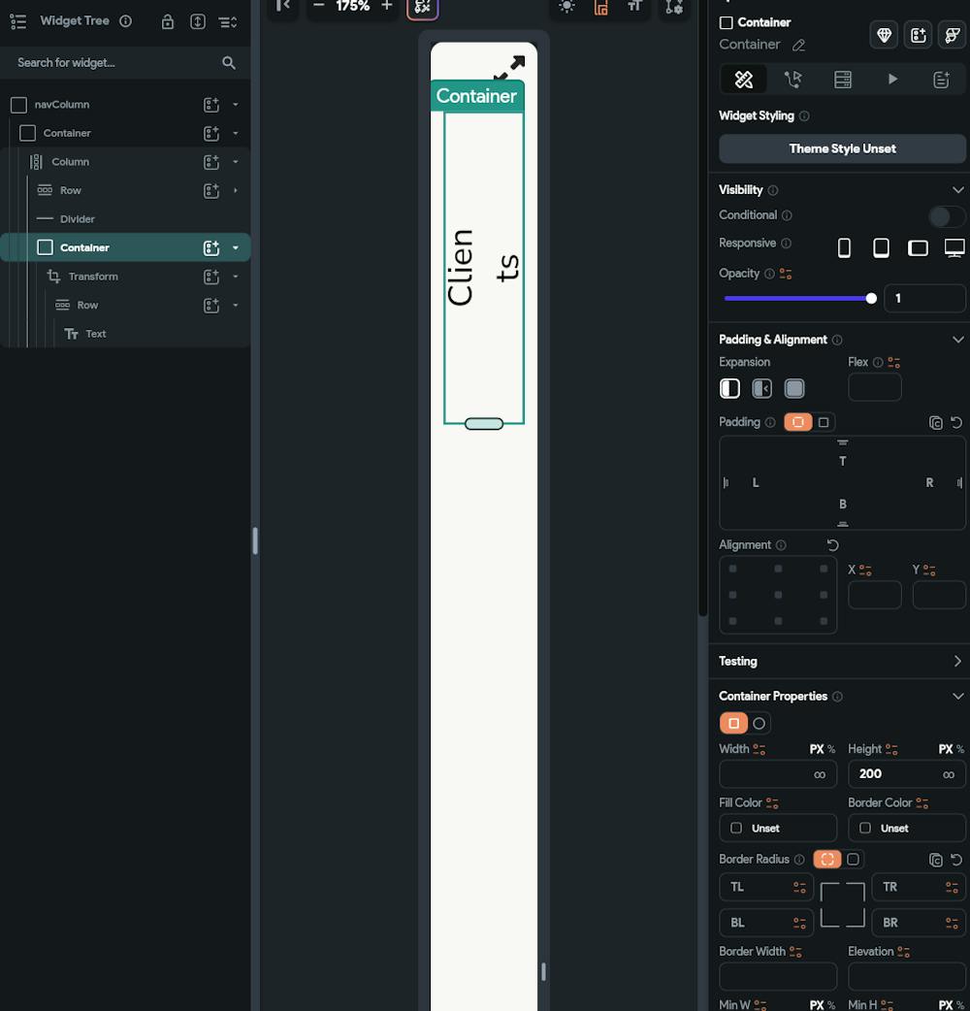Open the Backend Query tab
970x1011 pixels.
pyautogui.click(x=842, y=80)
